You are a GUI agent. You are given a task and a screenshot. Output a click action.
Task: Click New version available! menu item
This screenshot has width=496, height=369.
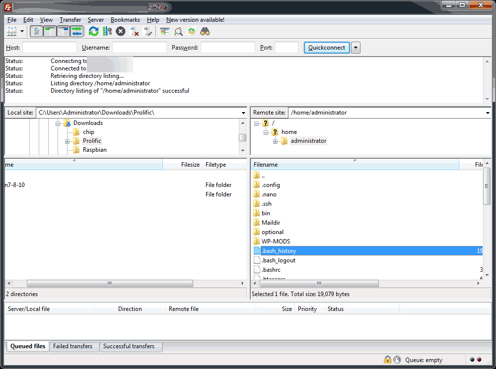(x=195, y=19)
